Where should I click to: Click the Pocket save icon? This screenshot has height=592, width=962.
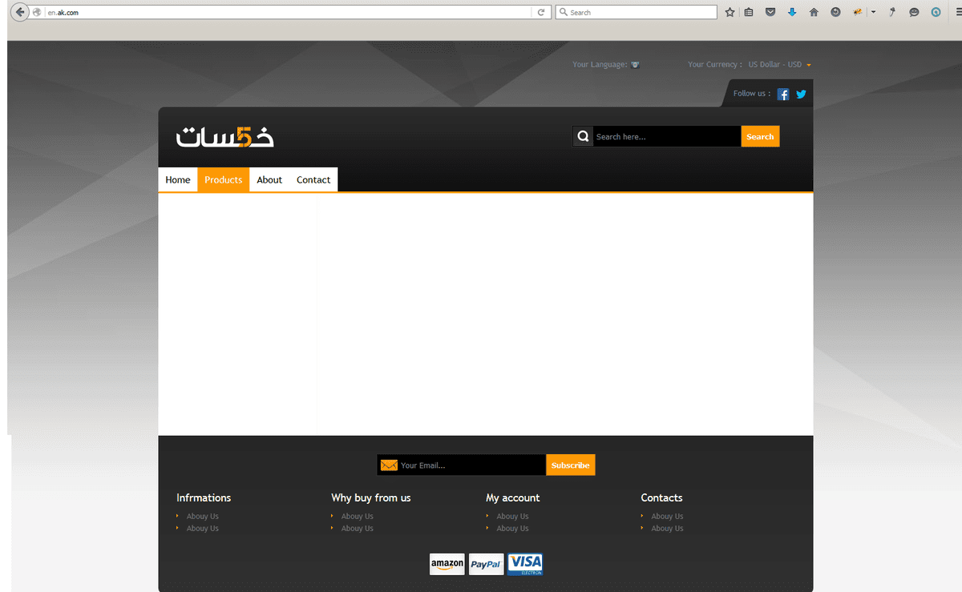[770, 12]
